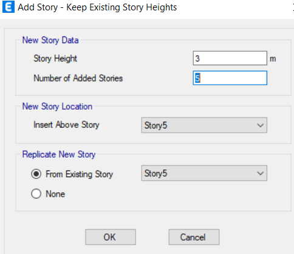Select the From Existing Story radio button
Viewport: 294px width, 254px height.
36,174
